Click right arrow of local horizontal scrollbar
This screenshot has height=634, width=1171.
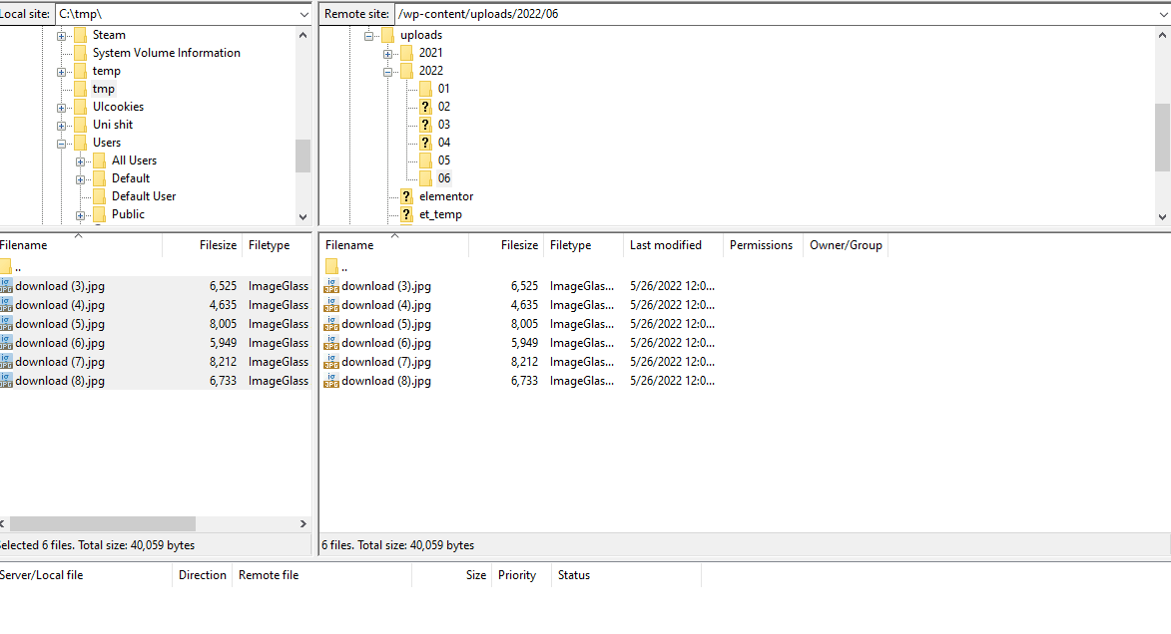tap(303, 523)
